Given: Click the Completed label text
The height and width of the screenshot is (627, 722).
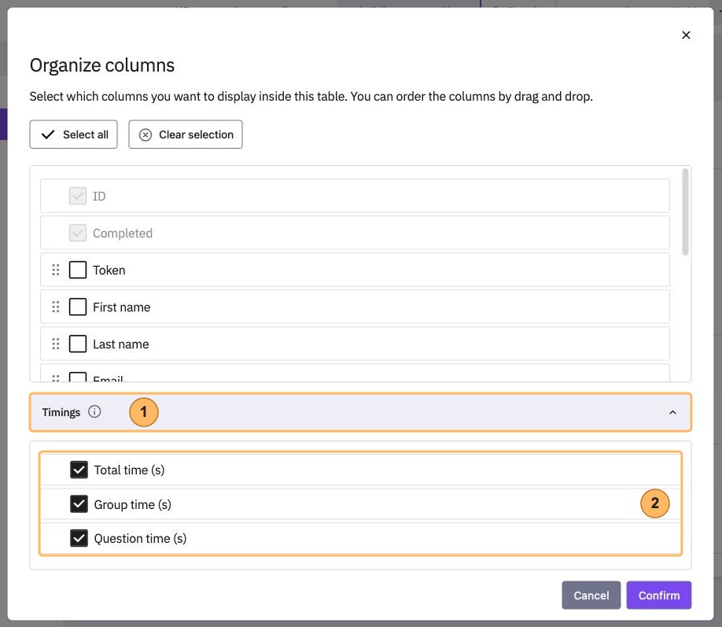Looking at the screenshot, I should pyautogui.click(x=123, y=233).
